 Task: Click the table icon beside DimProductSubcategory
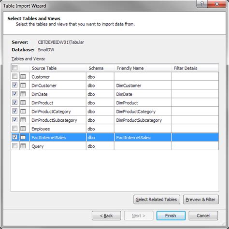click(x=23, y=120)
